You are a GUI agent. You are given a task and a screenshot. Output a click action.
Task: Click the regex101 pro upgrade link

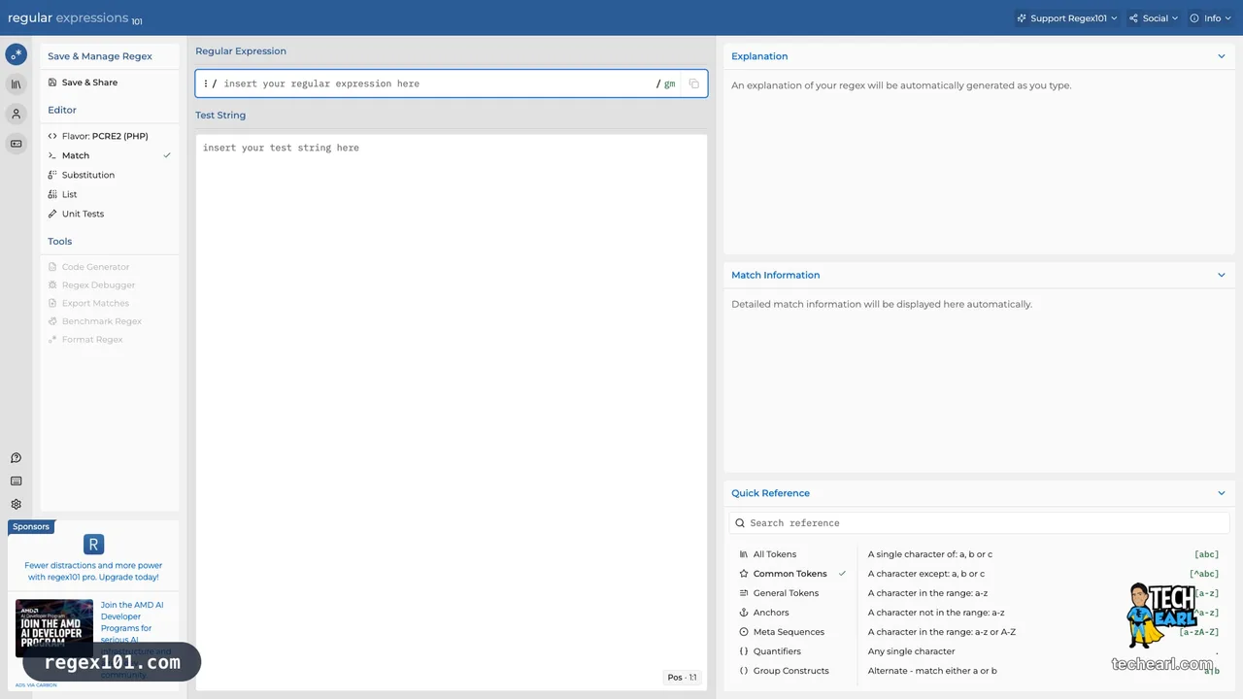coord(93,571)
